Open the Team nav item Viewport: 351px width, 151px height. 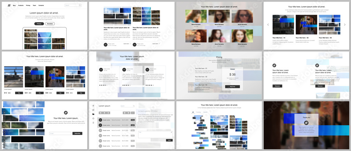[x=34, y=5]
